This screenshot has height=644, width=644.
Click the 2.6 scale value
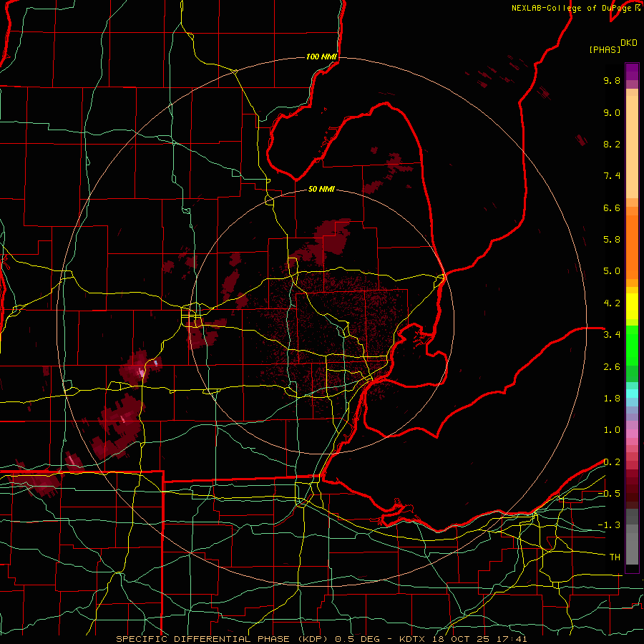[612, 367]
